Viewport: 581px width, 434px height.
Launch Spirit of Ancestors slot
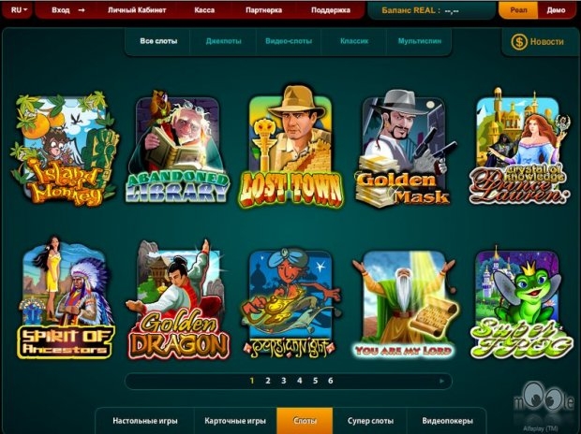[66, 297]
